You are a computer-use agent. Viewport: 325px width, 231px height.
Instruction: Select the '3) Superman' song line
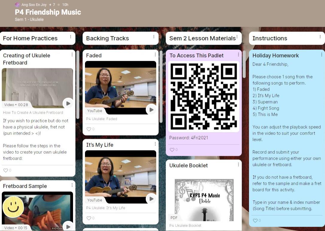coord(265,102)
